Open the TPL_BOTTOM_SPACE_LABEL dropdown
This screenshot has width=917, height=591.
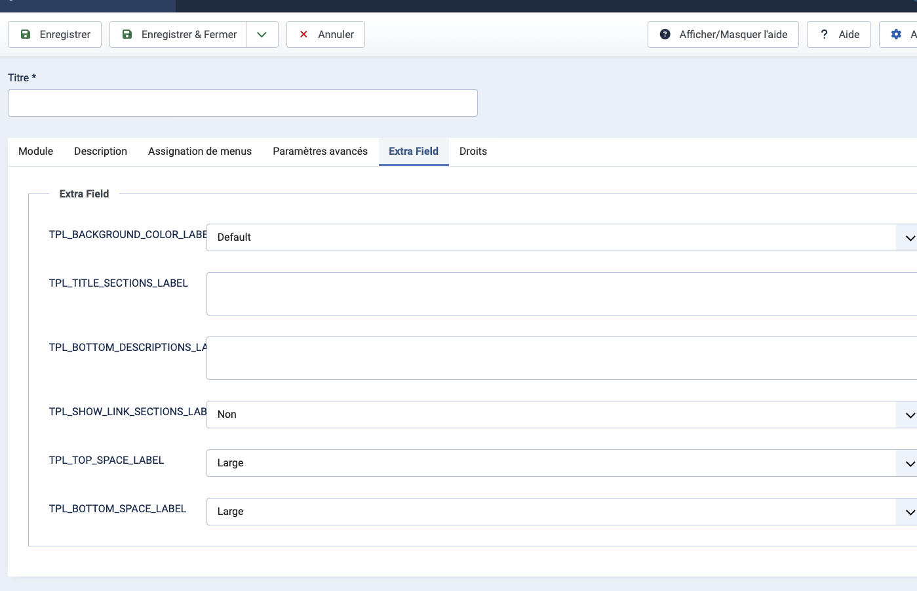coord(562,512)
